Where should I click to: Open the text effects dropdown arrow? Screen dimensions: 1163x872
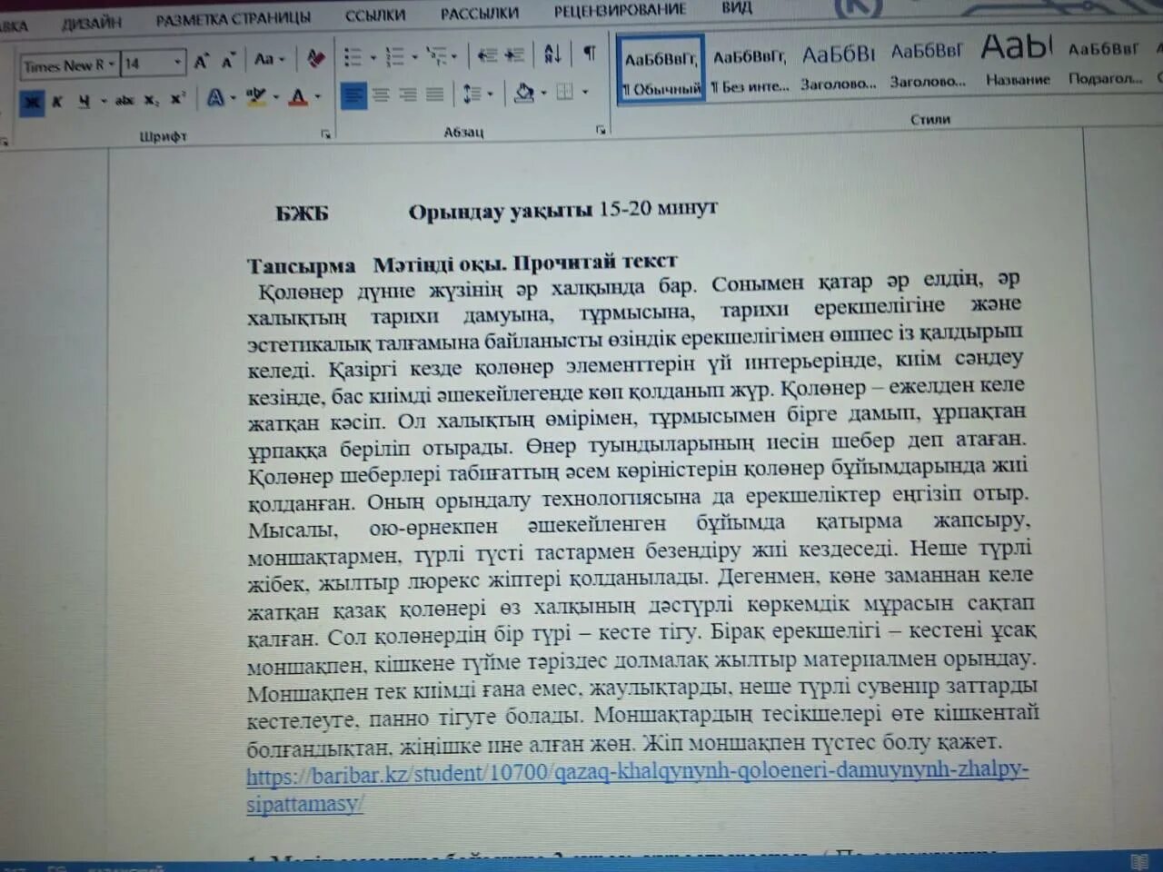[x=234, y=97]
